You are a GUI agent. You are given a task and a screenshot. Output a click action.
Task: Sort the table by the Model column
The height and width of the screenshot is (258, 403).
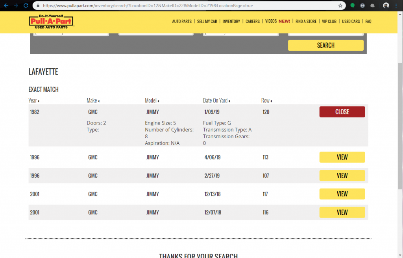pos(152,101)
